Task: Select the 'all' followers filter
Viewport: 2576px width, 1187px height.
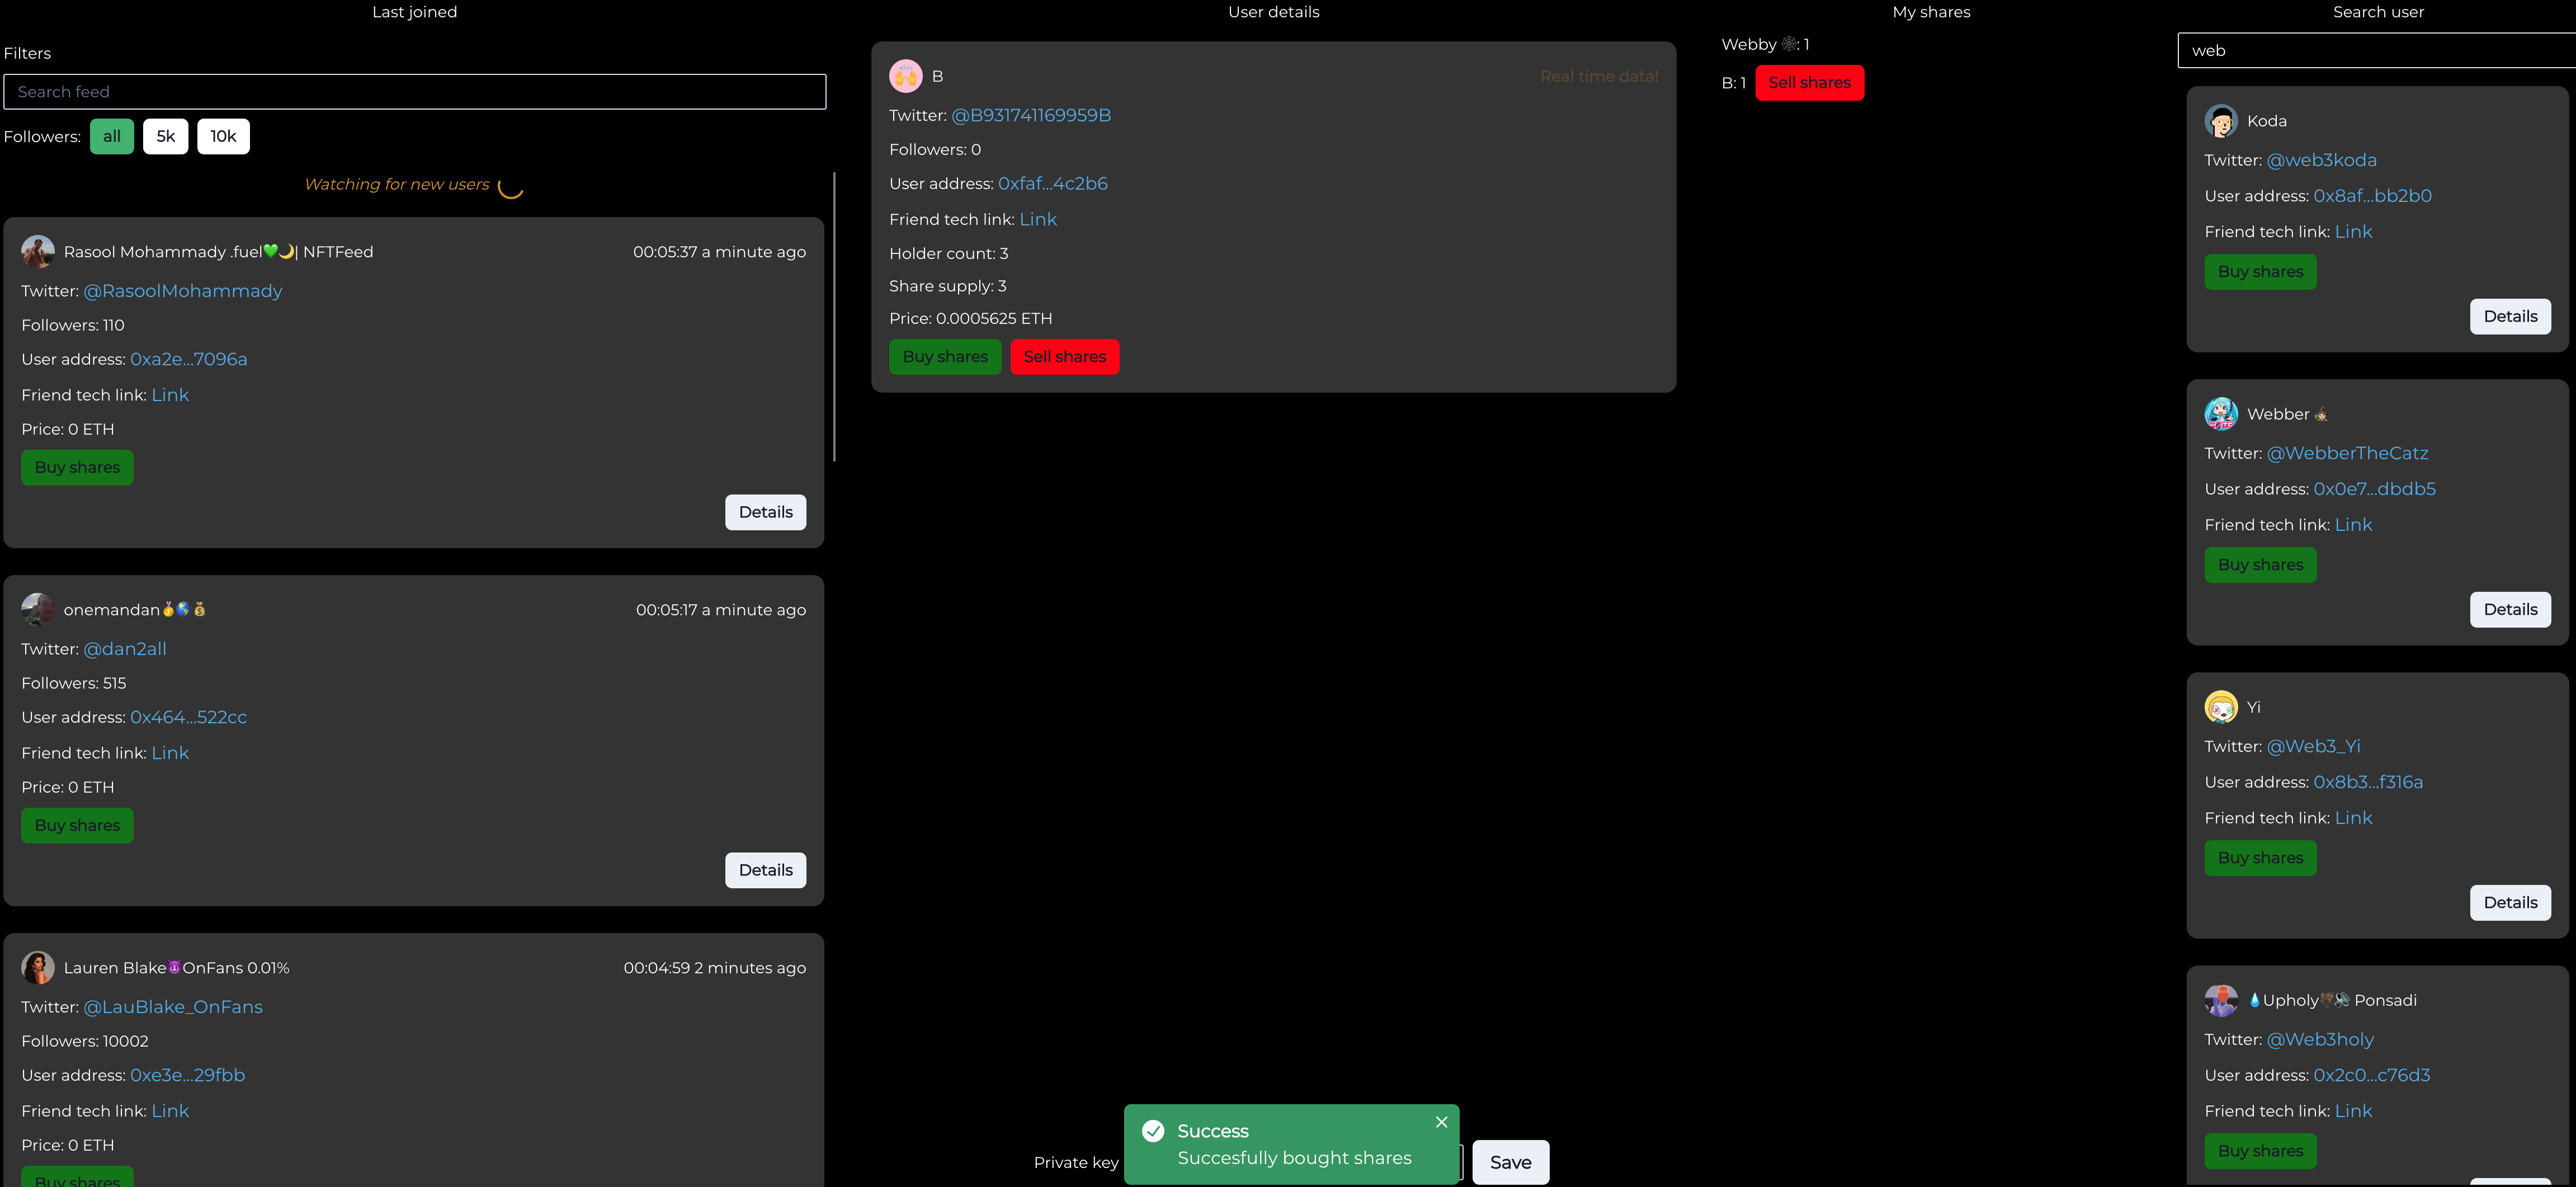Action: 112,137
